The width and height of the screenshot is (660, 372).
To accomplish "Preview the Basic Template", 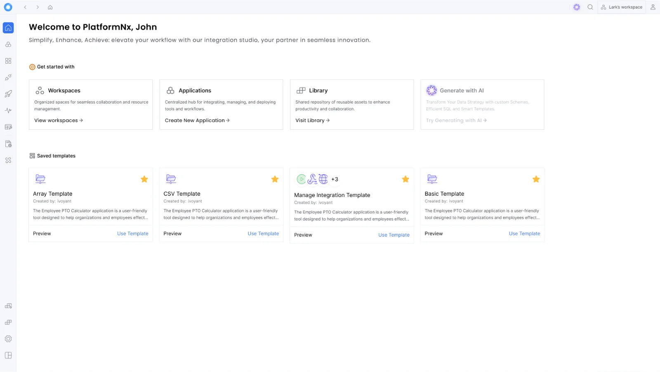I will pos(434,234).
